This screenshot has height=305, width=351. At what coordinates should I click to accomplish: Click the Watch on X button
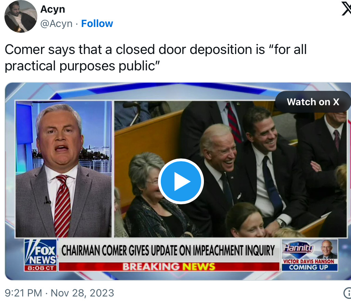(x=313, y=102)
